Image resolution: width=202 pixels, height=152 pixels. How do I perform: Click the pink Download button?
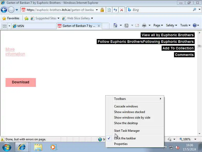pos(21,82)
